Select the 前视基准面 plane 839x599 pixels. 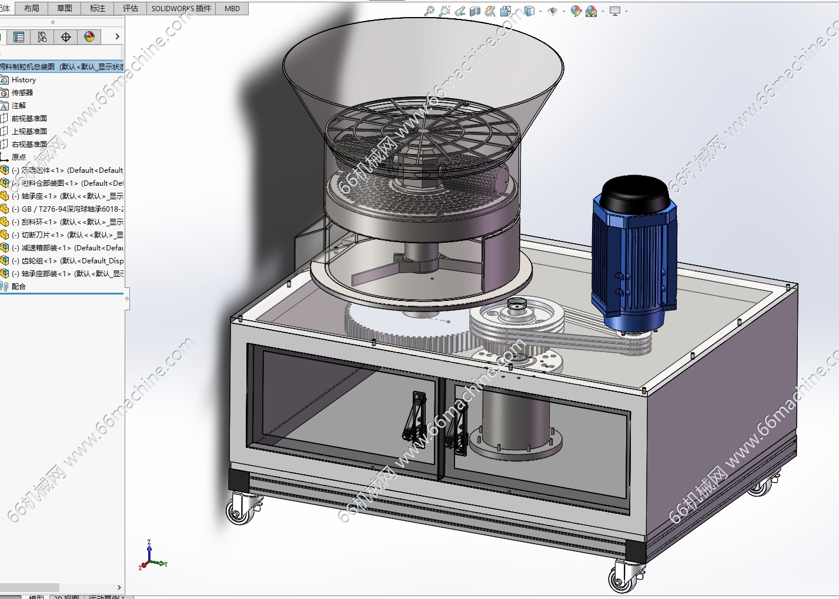29,119
